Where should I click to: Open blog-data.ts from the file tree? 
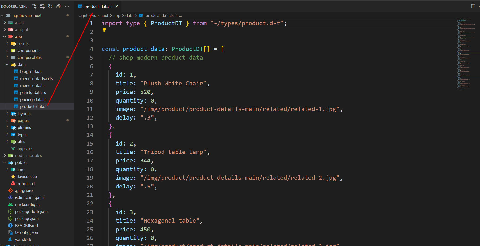pos(31,72)
